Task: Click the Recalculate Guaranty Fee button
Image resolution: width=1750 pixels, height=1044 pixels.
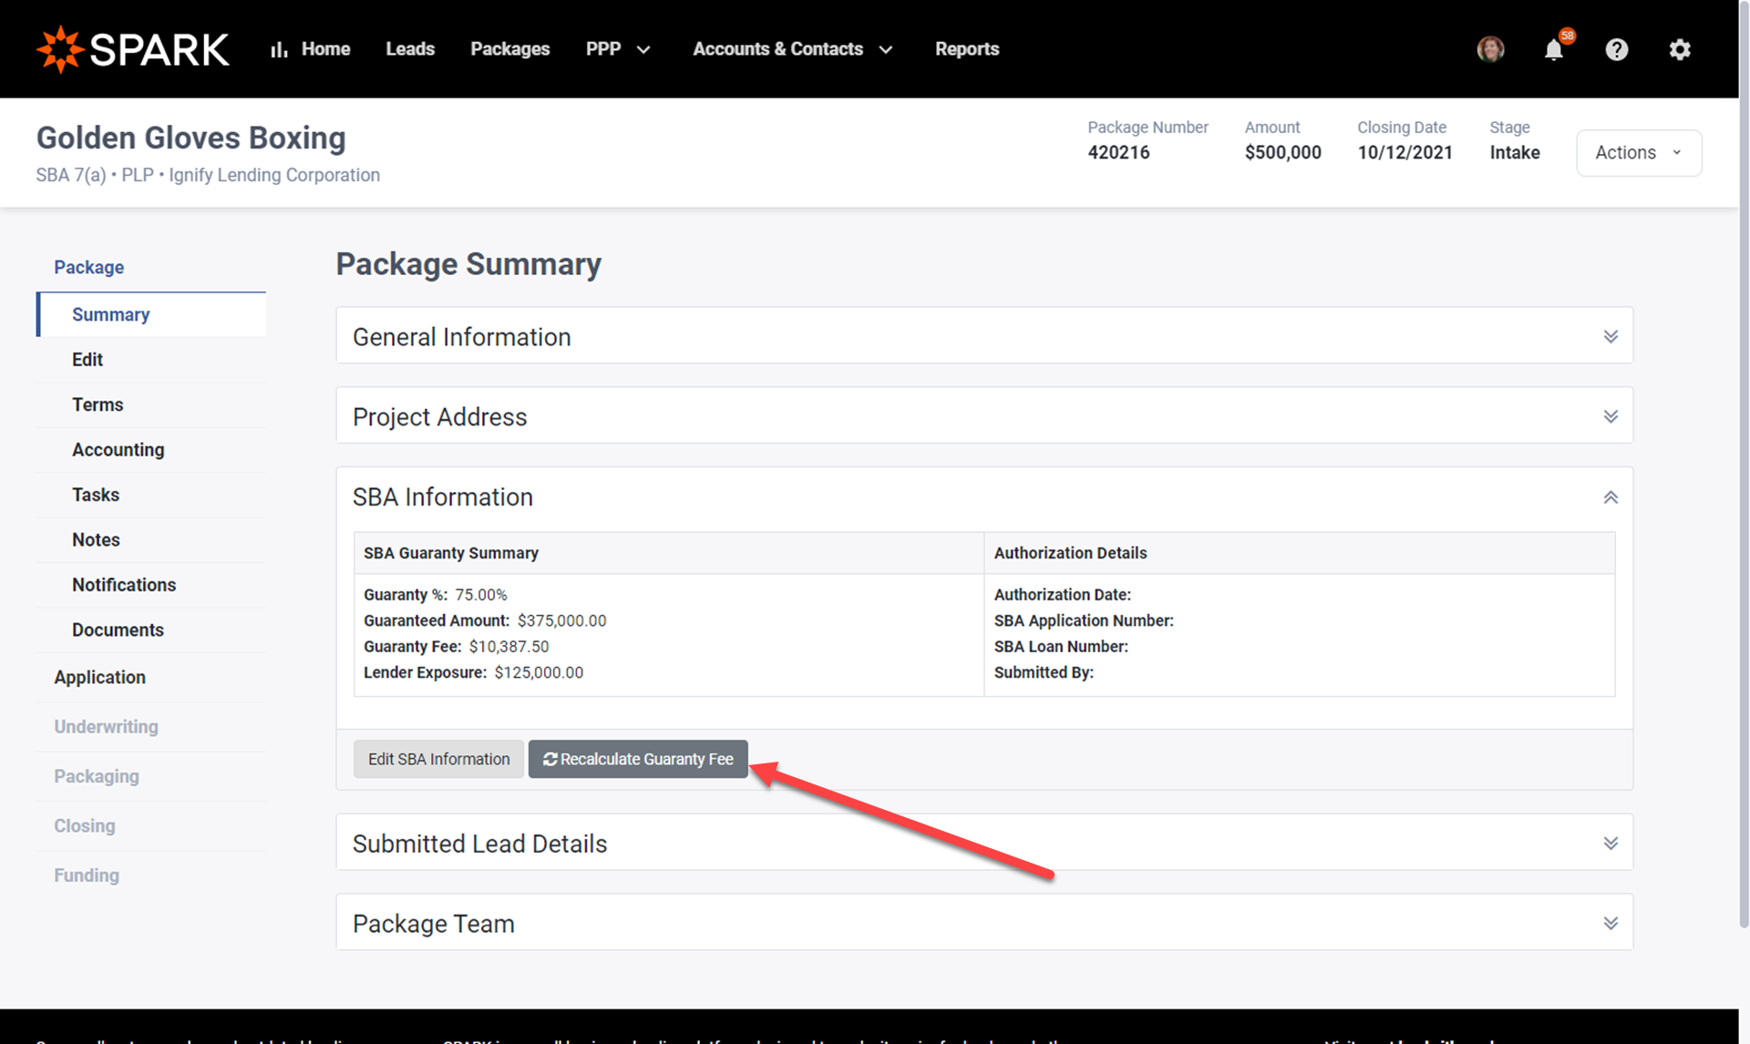Action: tap(638, 760)
